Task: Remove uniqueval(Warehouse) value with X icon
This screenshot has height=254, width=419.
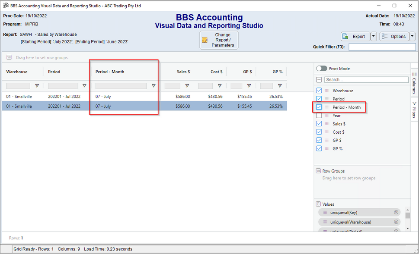Action: [396, 222]
